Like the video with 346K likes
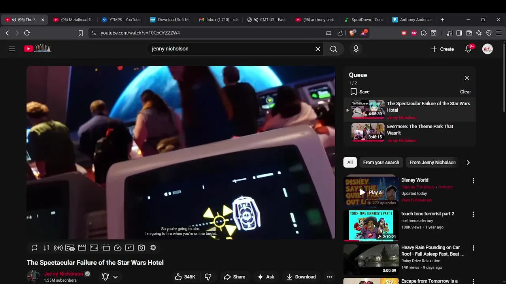506x284 pixels. 185,277
